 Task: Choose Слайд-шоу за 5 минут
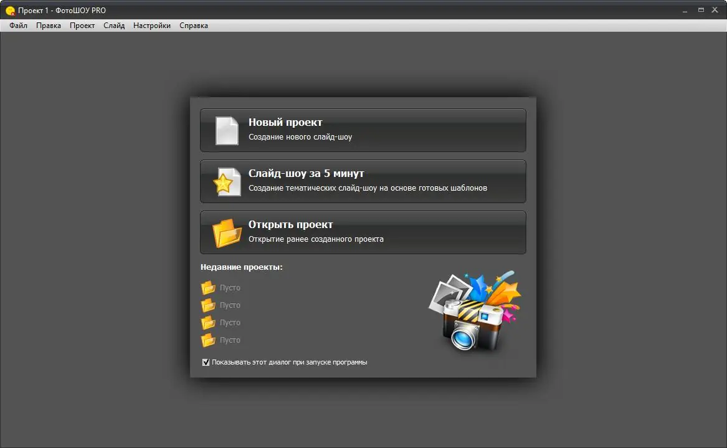[363, 181]
